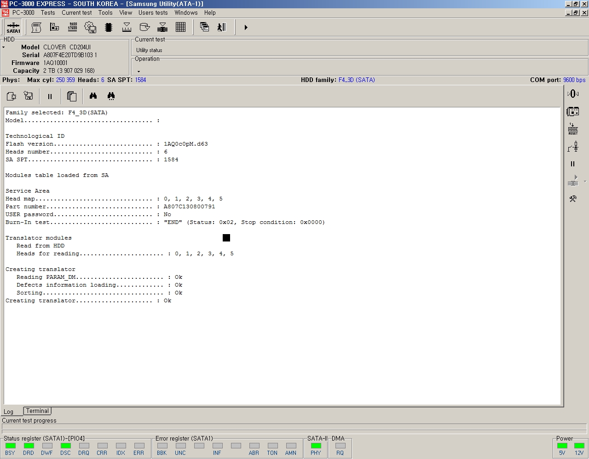Viewport: 589px width, 459px height.
Task: Click the sidebar pause icon
Action: tap(573, 164)
